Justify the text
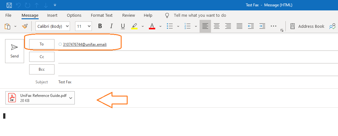338x136 pixels. (239, 26)
